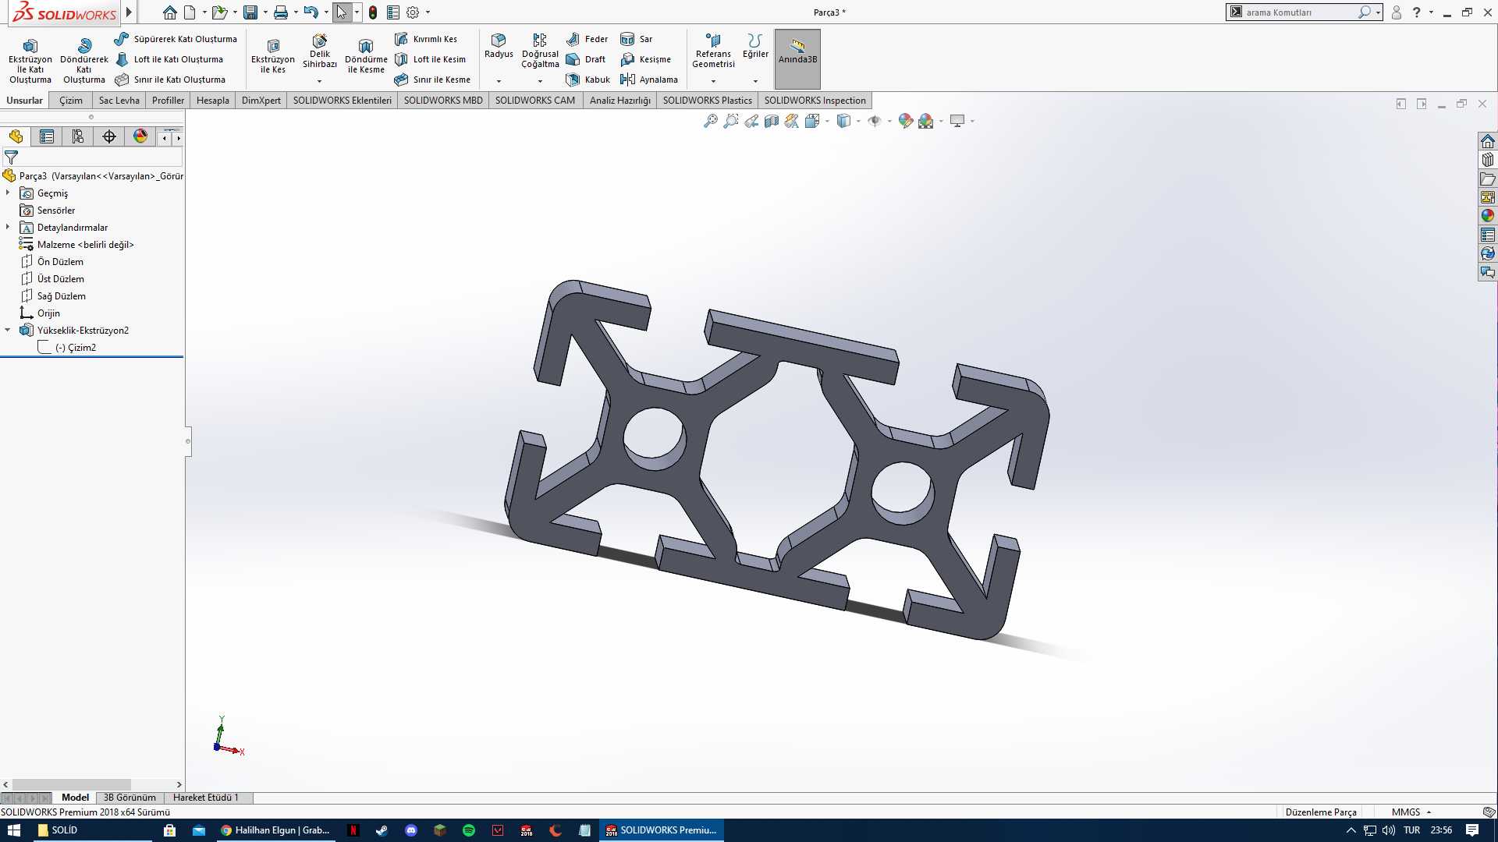1498x842 pixels.
Task: Open task pane Design Library icon
Action: 1487,160
